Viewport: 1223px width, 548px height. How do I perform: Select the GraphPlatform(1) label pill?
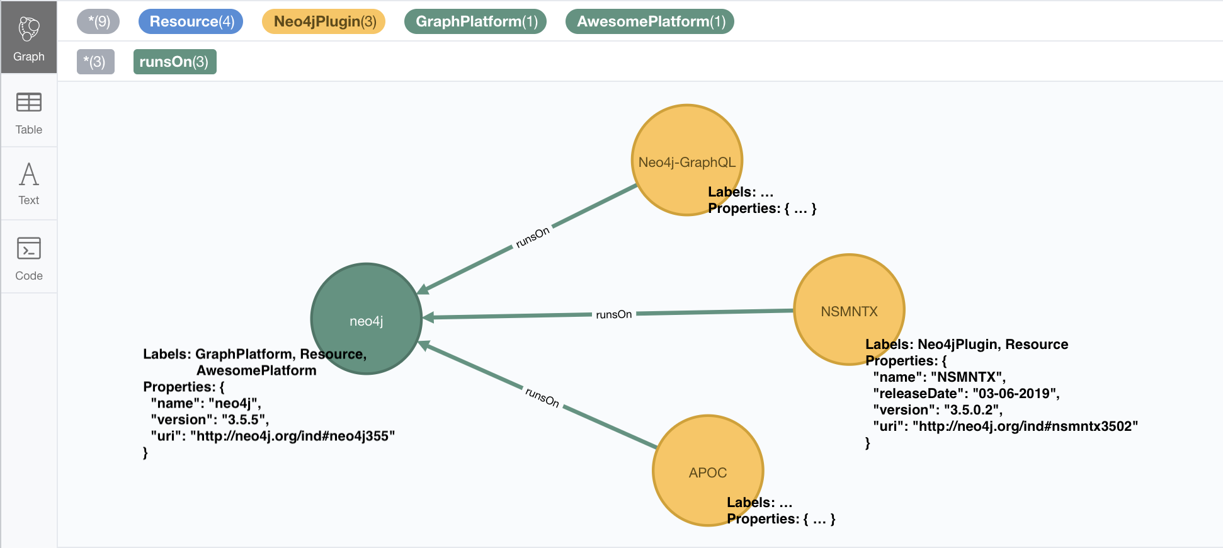tap(475, 21)
